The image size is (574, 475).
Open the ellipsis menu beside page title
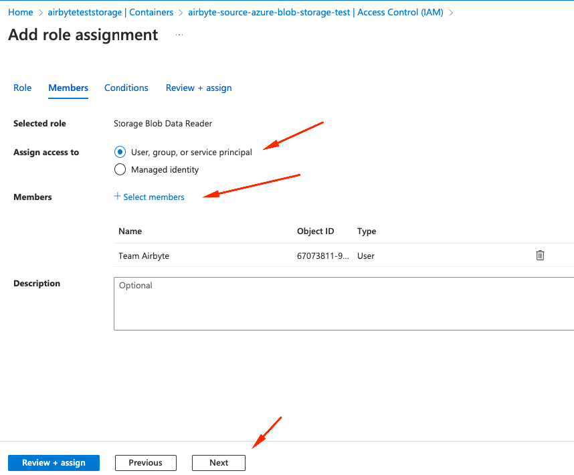(179, 35)
